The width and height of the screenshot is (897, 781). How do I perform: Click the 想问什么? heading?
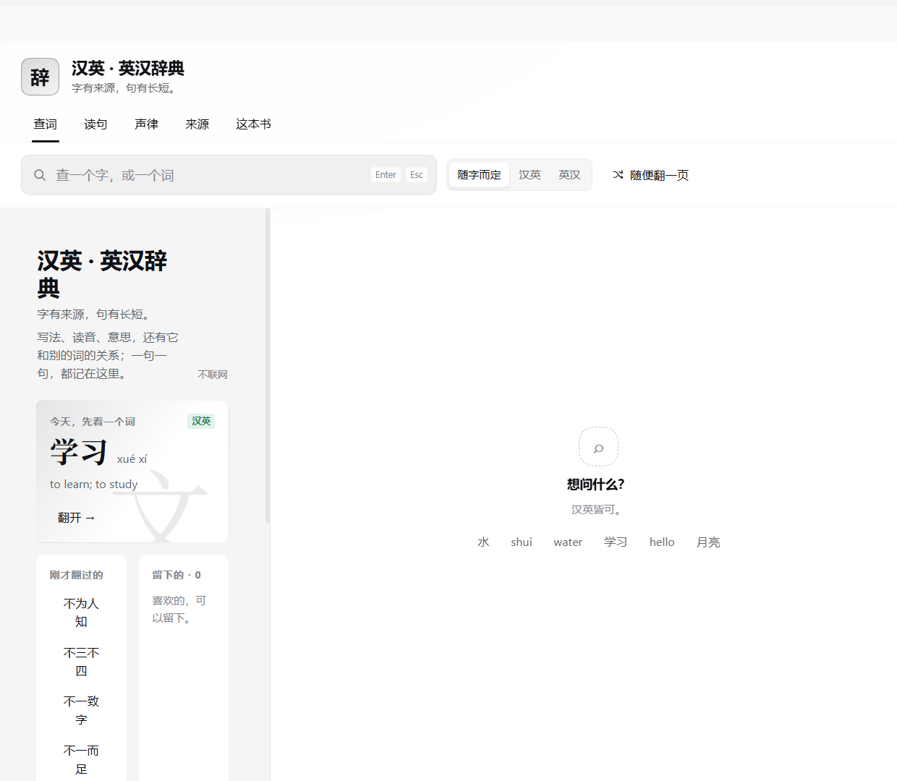click(x=595, y=485)
